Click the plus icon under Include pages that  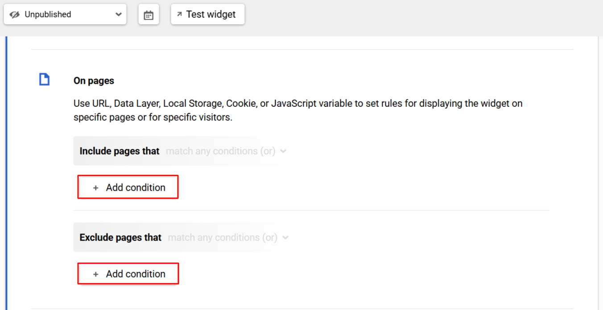pos(95,188)
